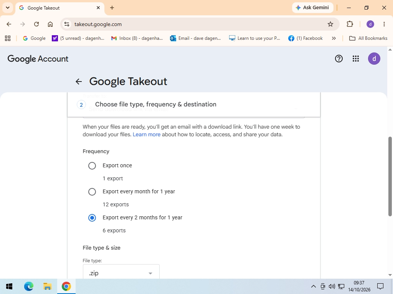
Task: Click the scrollbar up arrow
Action: (x=390, y=49)
